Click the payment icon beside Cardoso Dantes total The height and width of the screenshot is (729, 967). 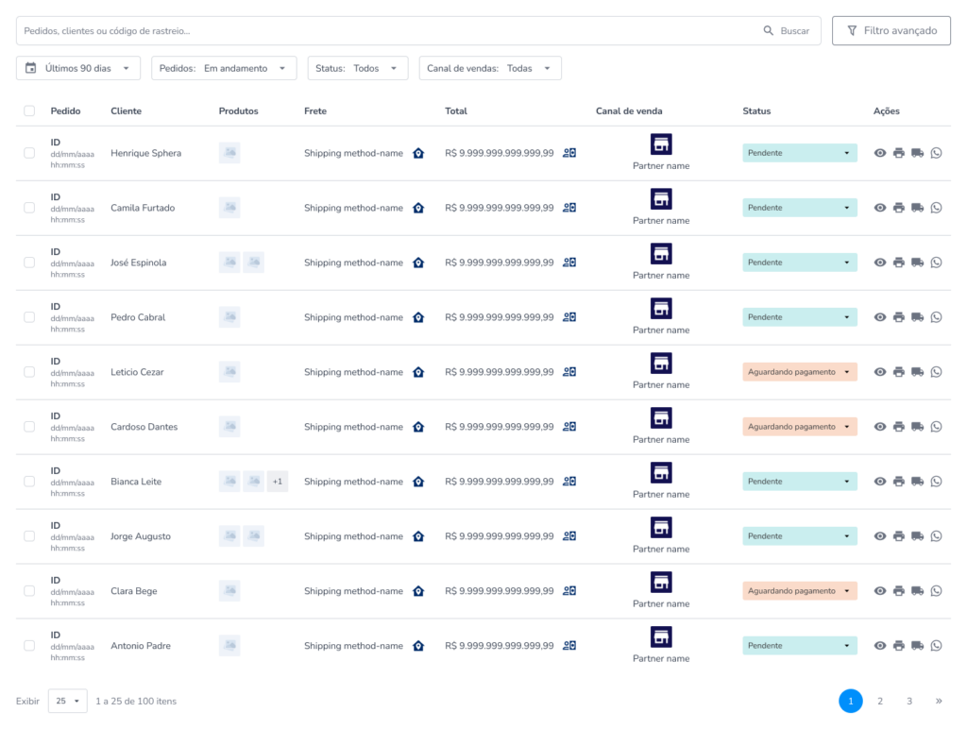click(x=569, y=427)
